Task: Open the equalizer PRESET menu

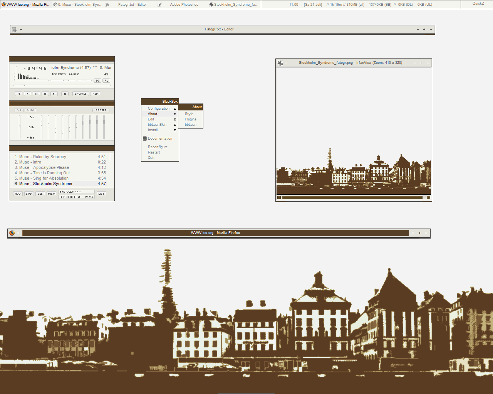Action: 101,110
